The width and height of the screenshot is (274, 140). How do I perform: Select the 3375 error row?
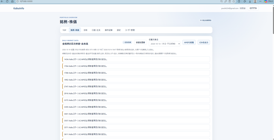[136, 100]
